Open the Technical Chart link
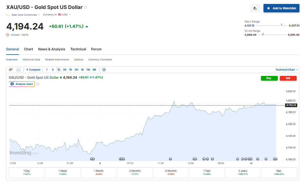The image size is (304, 183). [286, 70]
